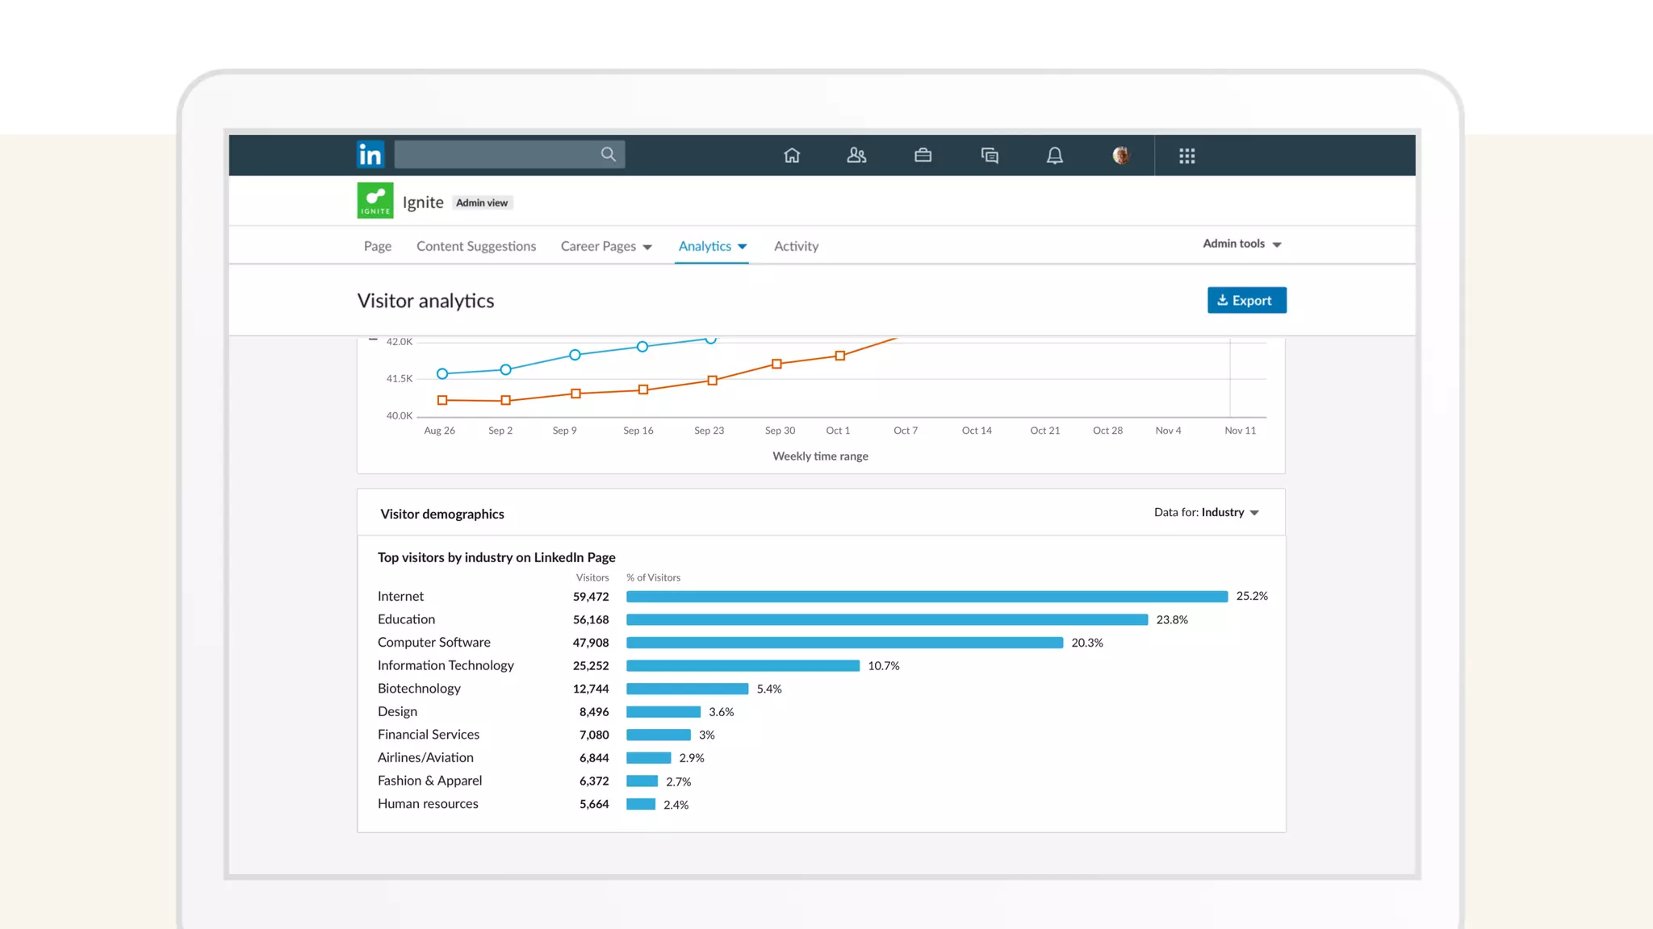Click the LinkedIn logo icon
This screenshot has height=929, width=1653.
click(x=370, y=154)
